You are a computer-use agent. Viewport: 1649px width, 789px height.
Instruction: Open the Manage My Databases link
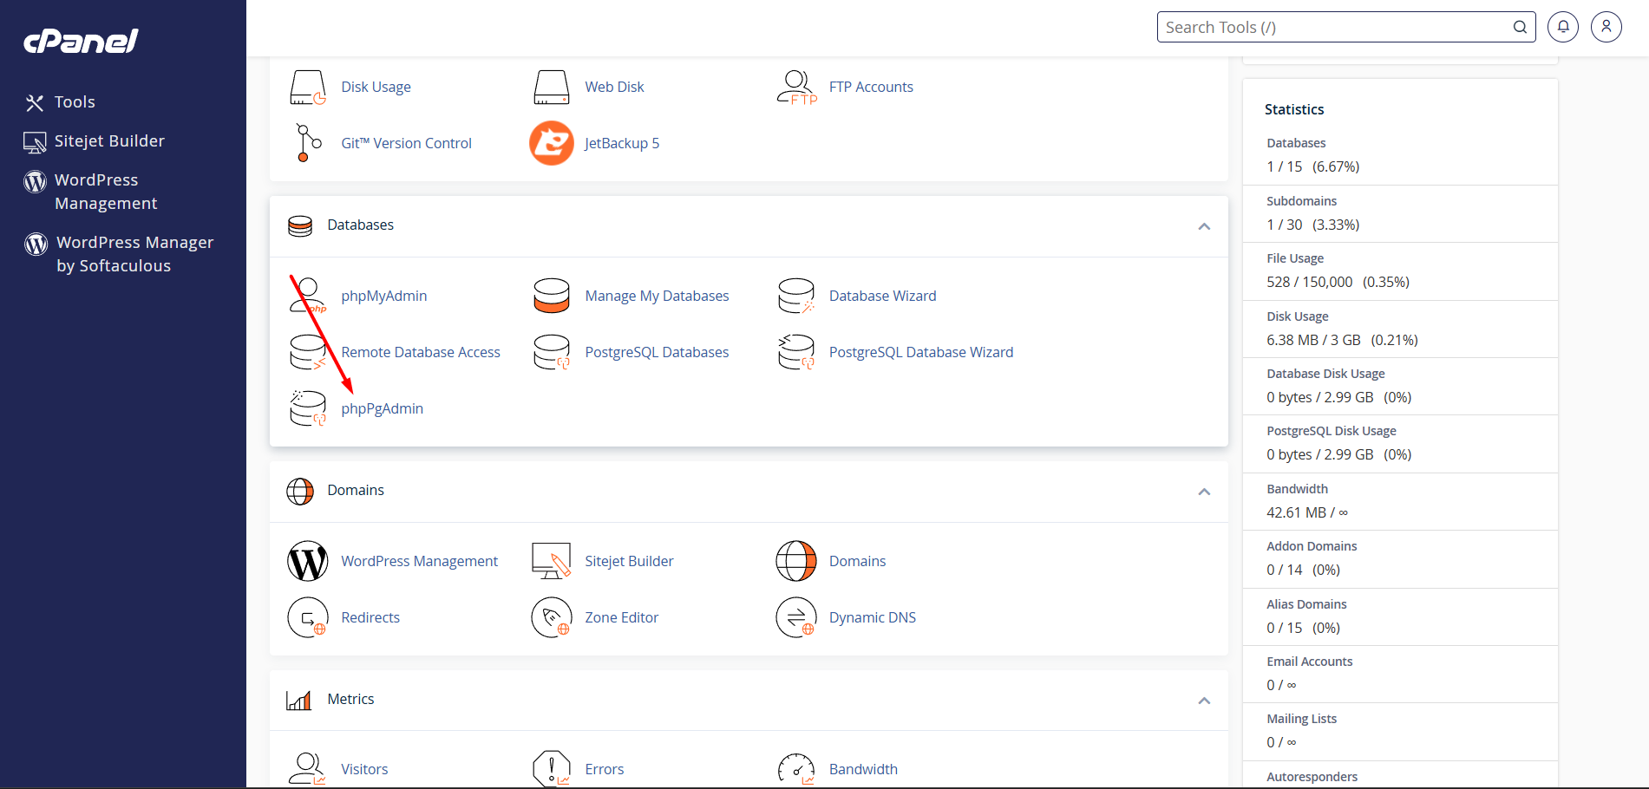click(x=657, y=296)
